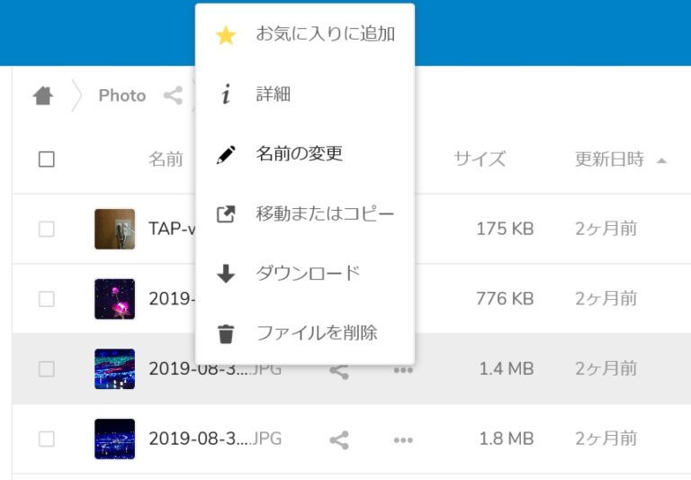The width and height of the screenshot is (691, 480).
Task: Open the pink flower photo thumbnail
Action: coord(114,299)
